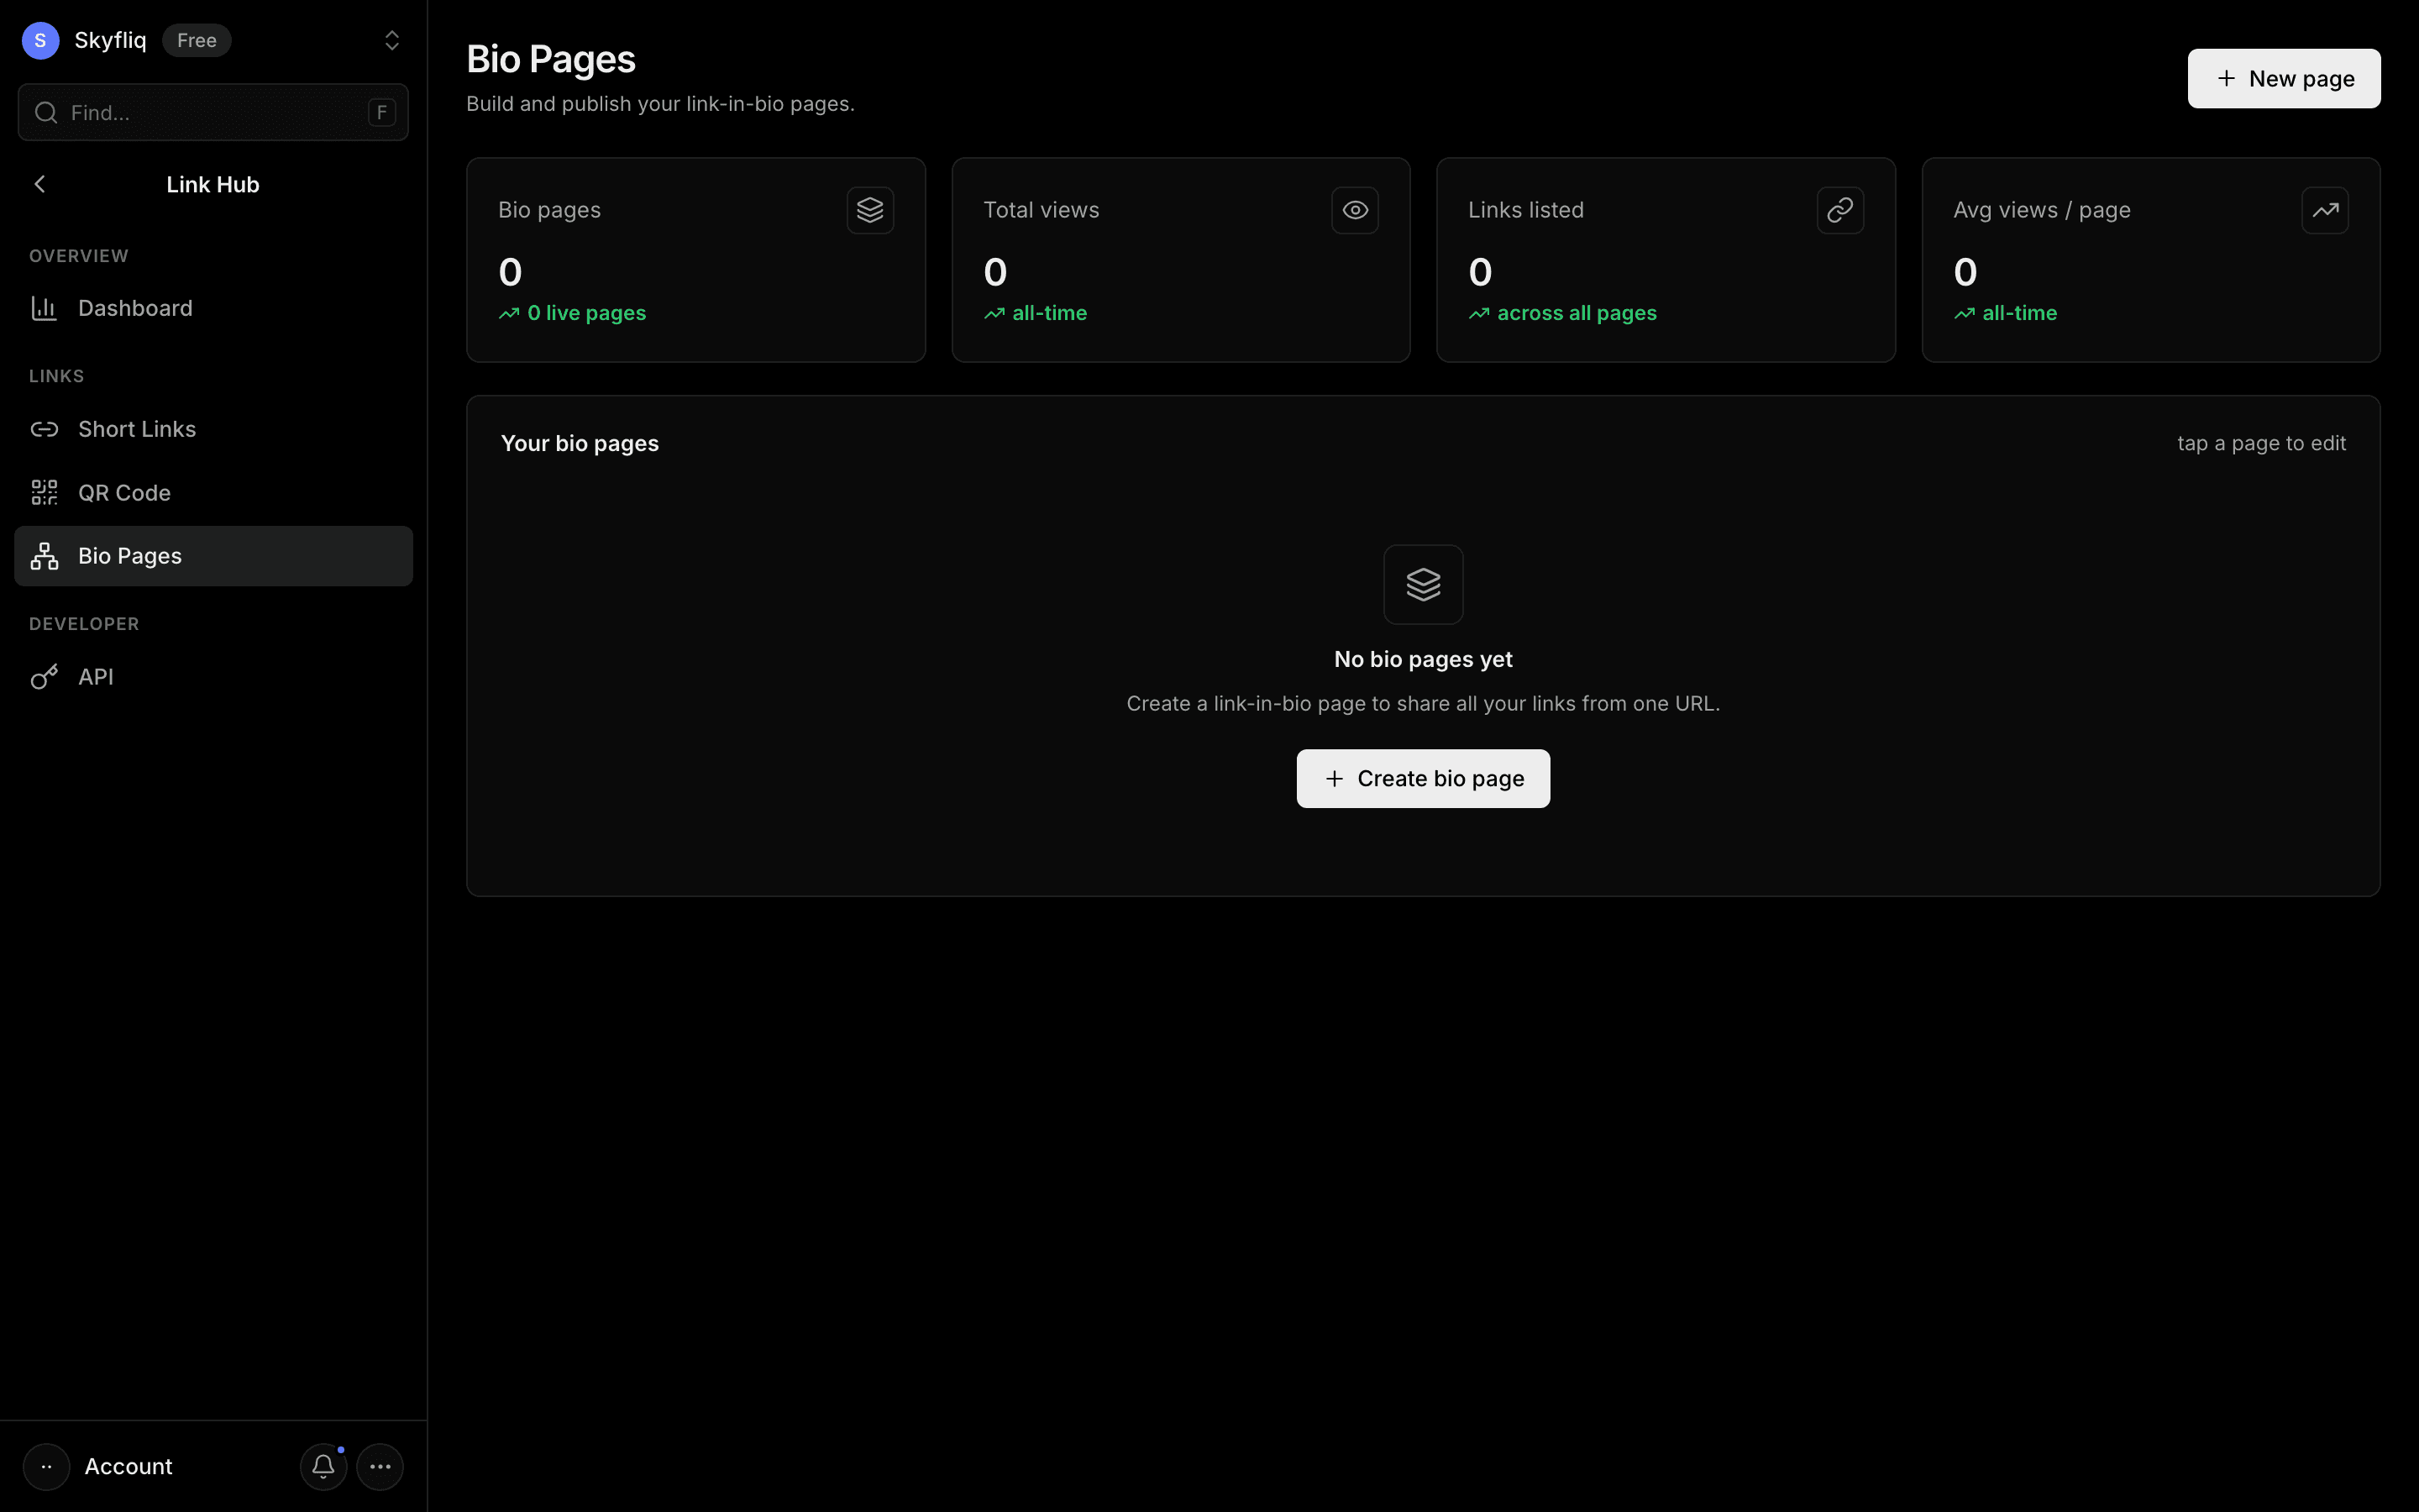
Task: Click 'across all pages' text
Action: pos(1577,313)
